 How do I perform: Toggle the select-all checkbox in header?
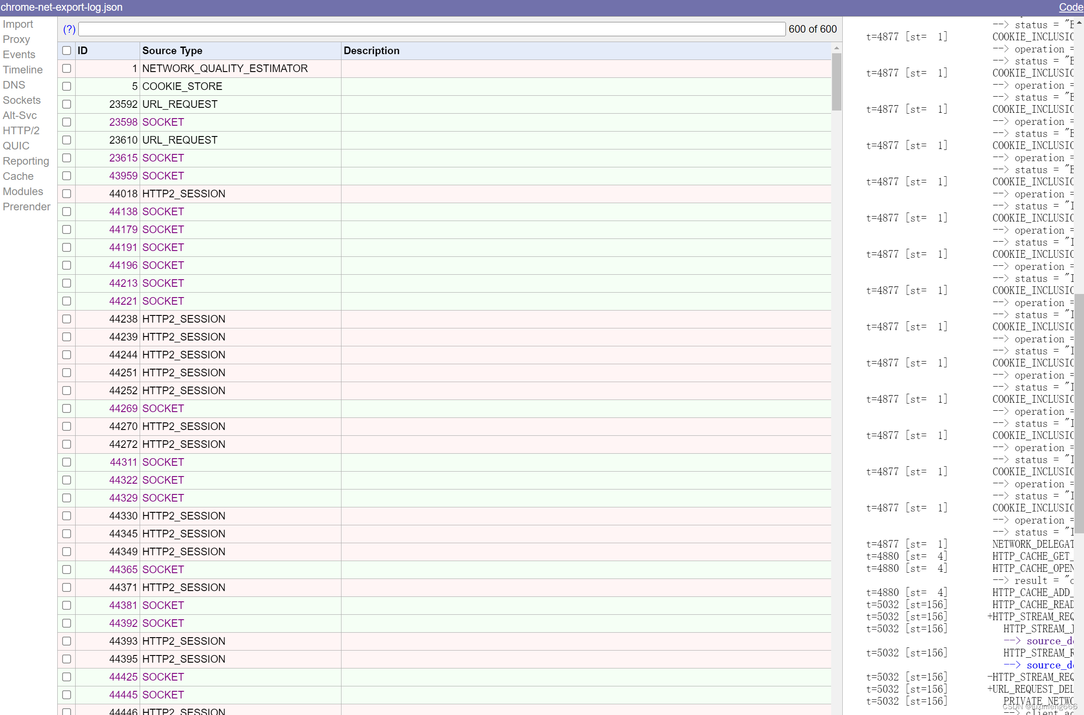click(67, 51)
